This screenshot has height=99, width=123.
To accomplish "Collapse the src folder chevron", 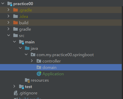I will coord(9,35).
